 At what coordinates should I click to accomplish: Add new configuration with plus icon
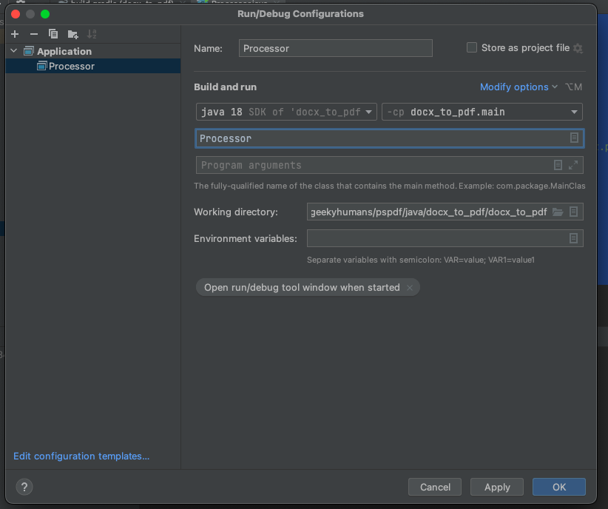pyautogui.click(x=15, y=34)
